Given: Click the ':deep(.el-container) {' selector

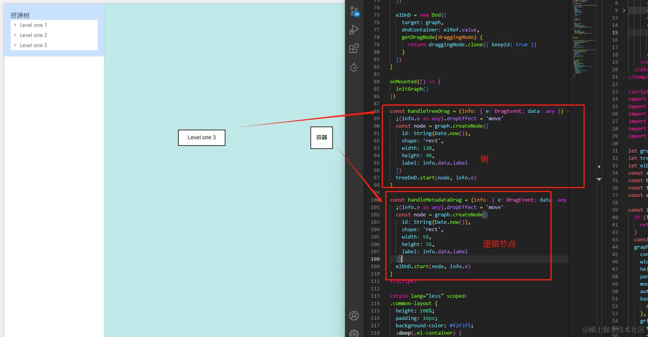Looking at the screenshot, I should [x=428, y=333].
